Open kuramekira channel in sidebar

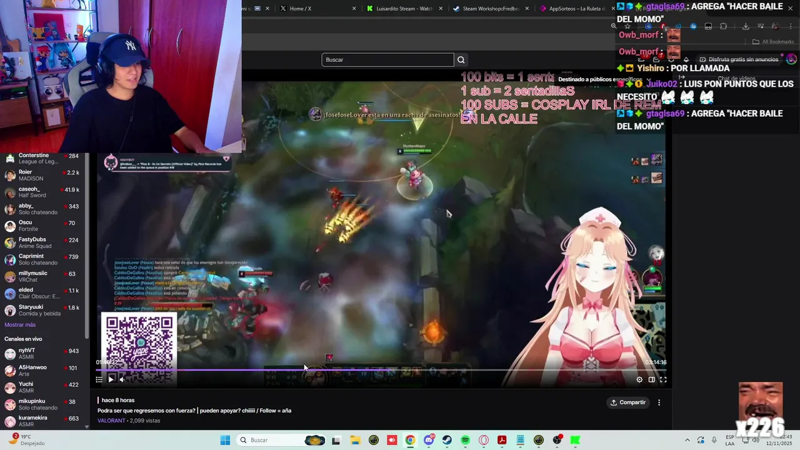42,421
